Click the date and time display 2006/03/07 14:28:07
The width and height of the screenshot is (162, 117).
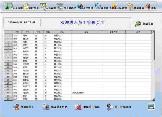[x=22, y=22]
